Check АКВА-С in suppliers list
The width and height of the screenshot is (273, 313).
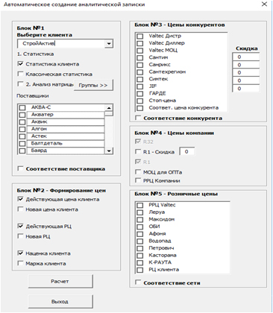[x=22, y=107]
